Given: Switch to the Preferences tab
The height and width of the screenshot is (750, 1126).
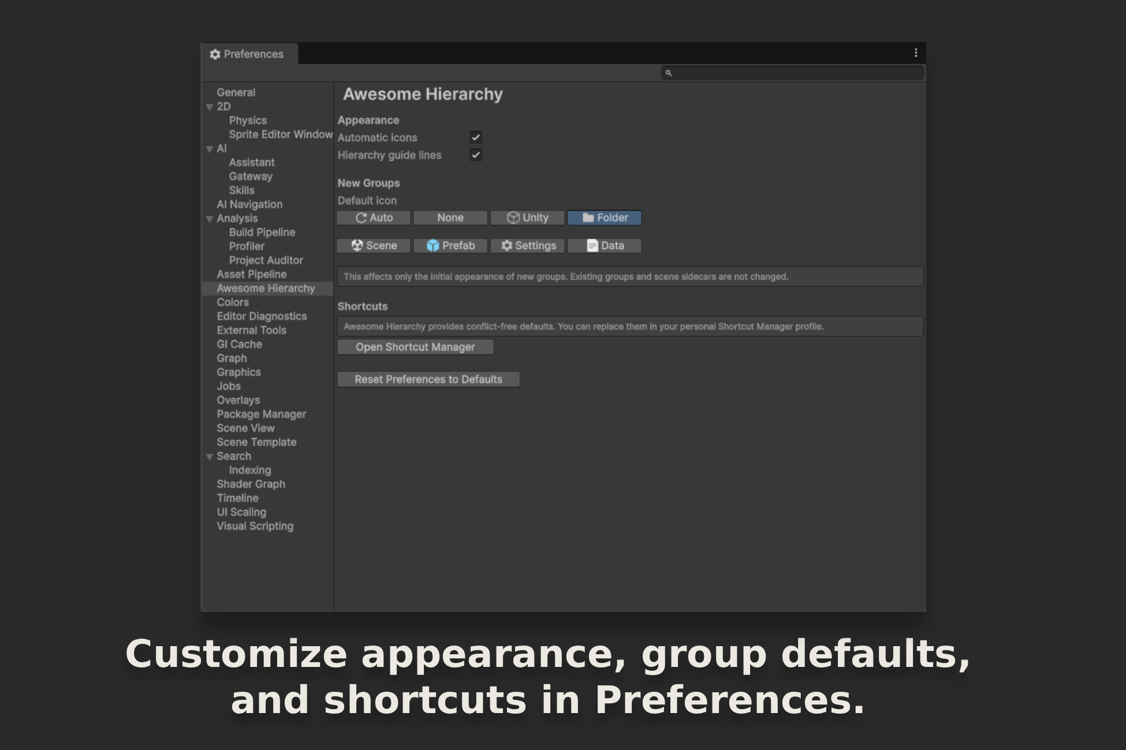Looking at the screenshot, I should click(249, 54).
